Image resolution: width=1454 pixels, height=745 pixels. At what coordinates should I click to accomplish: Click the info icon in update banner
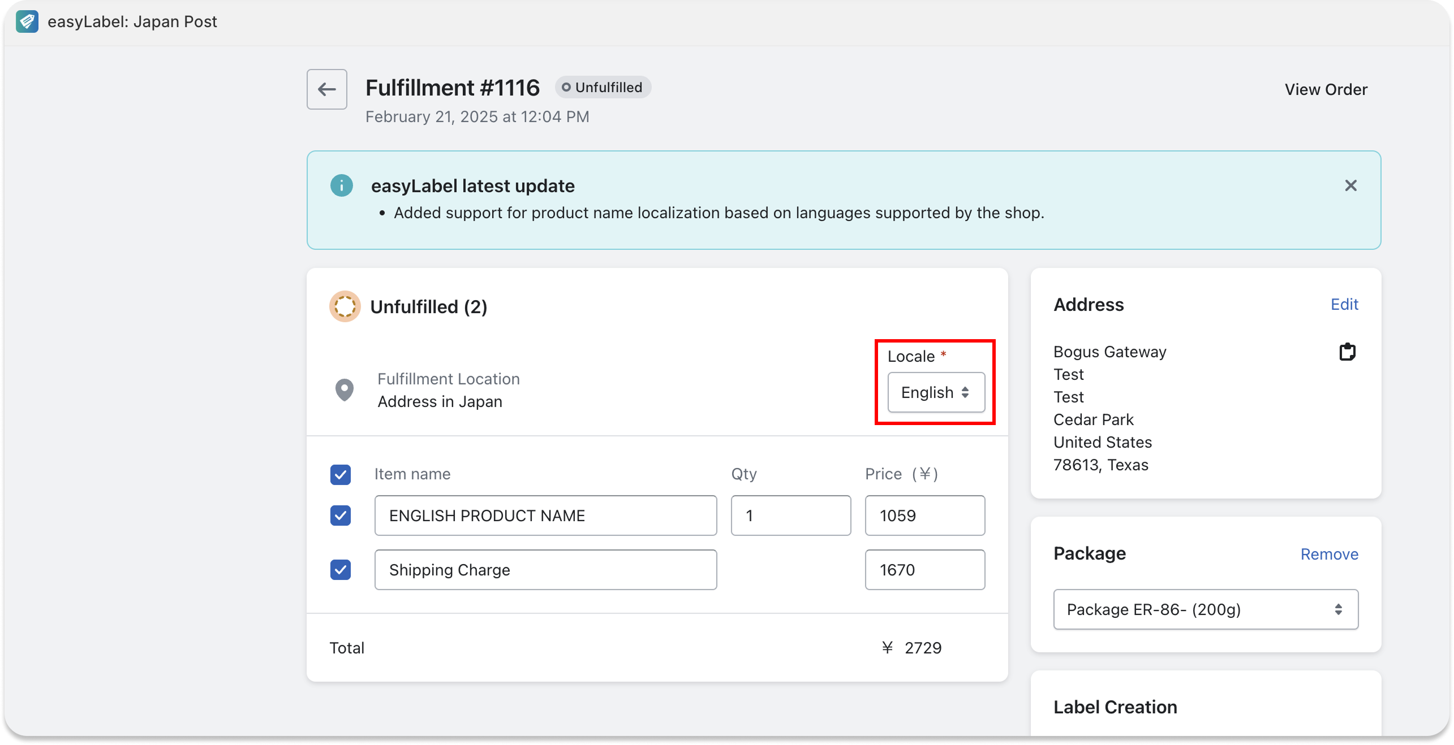click(x=341, y=185)
